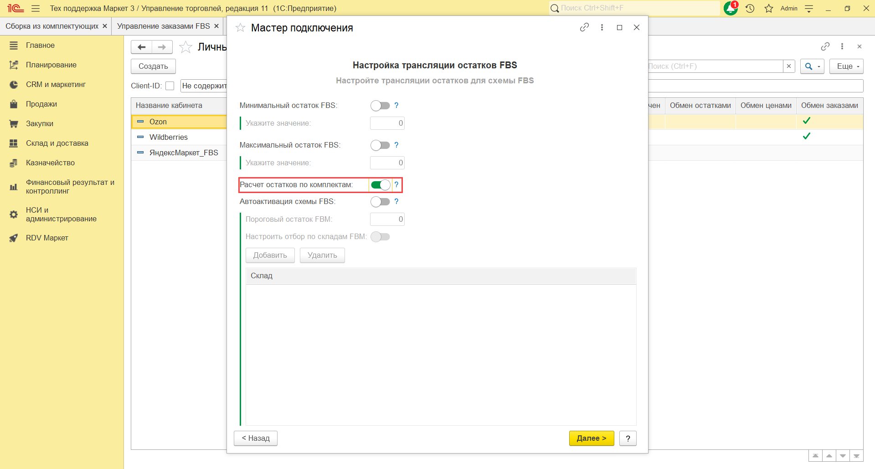Expand the Еще dropdown menu
The width and height of the screenshot is (875, 469).
point(846,66)
